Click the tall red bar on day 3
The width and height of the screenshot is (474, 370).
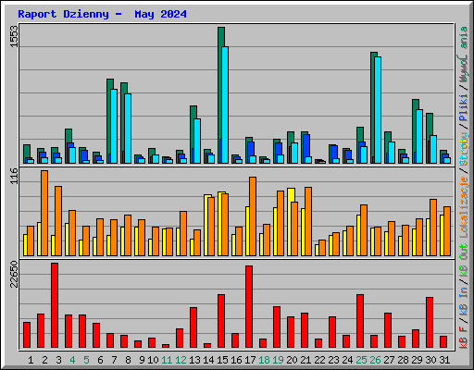click(55, 305)
